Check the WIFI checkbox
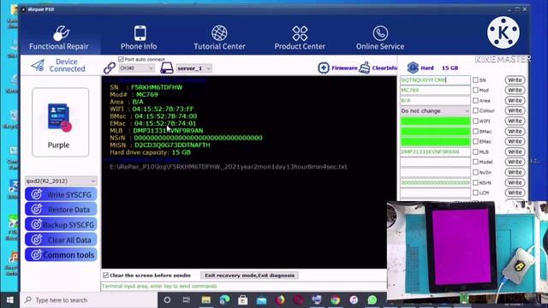The image size is (548, 308). (475, 121)
